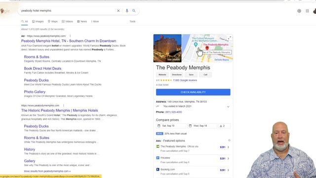The image size is (316, 178).
Task: Open check-out date calendar Wed, Sep 14
Action: (202, 126)
